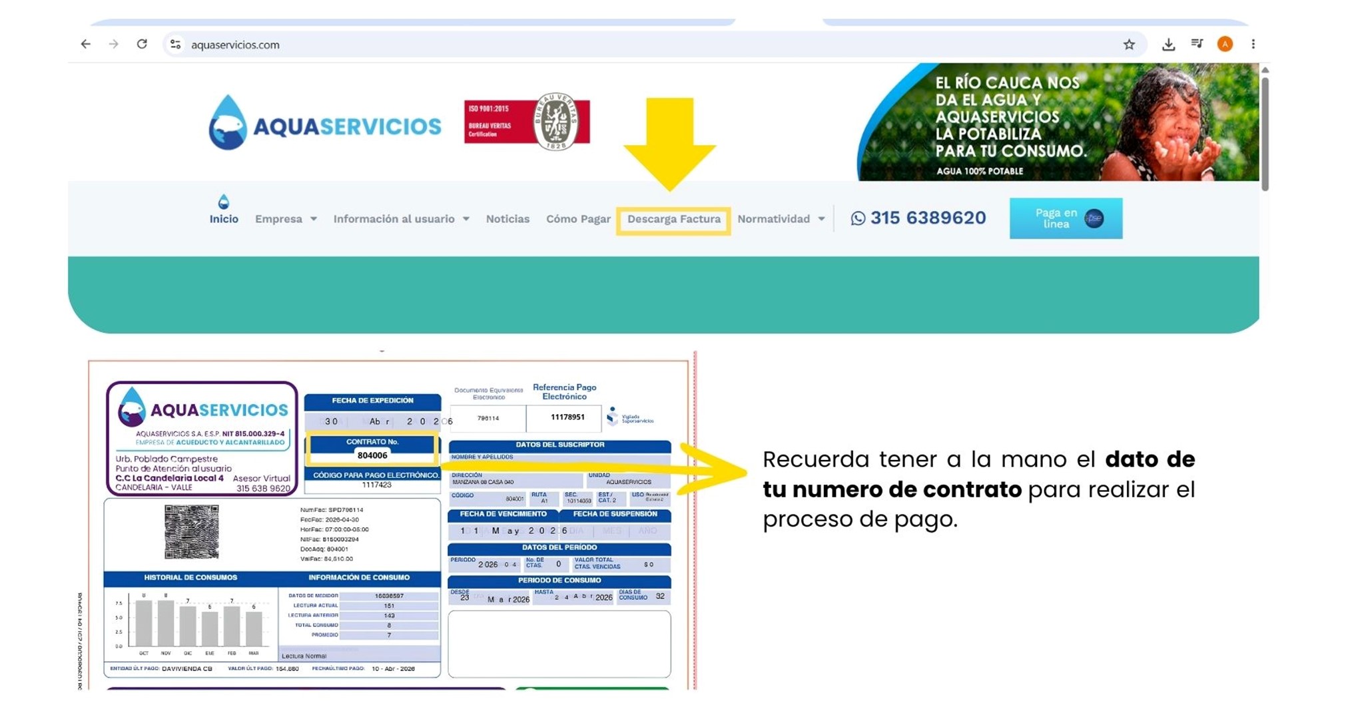Open the Cómo Pagar menu item
This screenshot has width=1352, height=721.
coord(578,219)
